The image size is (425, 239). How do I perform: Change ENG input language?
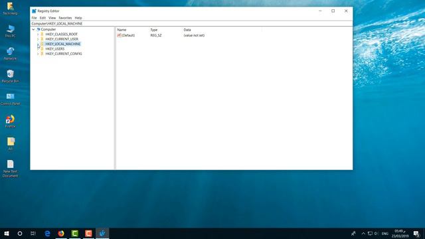tap(385, 234)
